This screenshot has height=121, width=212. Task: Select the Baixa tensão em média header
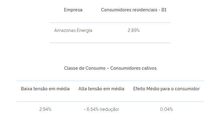tap(45, 89)
